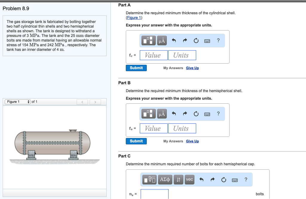Click the vec vector notation icon in Part C
The height and width of the screenshot is (199, 306).
pyautogui.click(x=189, y=179)
